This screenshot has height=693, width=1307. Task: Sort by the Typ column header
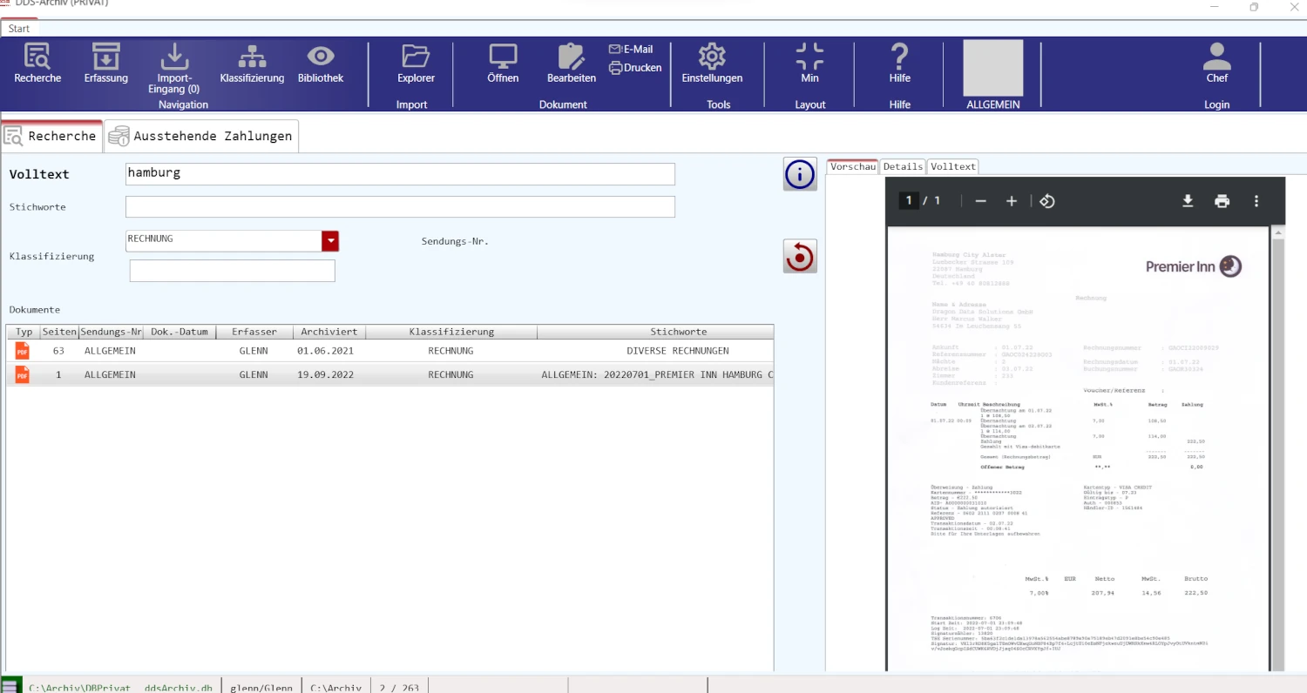pos(24,332)
